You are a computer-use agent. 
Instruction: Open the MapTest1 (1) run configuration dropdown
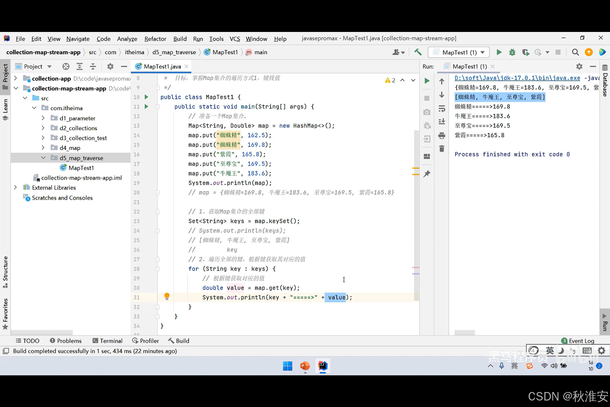[459, 52]
